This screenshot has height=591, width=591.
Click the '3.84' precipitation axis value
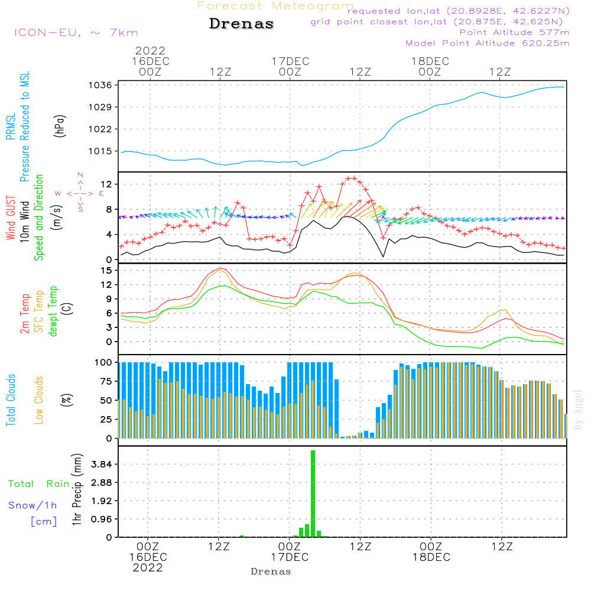coord(102,464)
